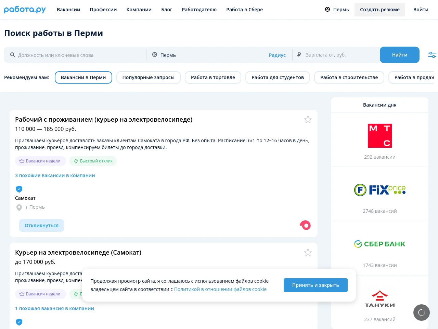Click Принять и закрыть cookie button
The height and width of the screenshot is (329, 438).
point(315,285)
